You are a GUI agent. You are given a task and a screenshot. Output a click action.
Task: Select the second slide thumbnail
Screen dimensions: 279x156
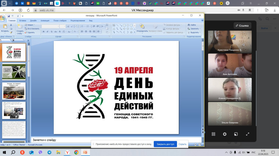14,72
